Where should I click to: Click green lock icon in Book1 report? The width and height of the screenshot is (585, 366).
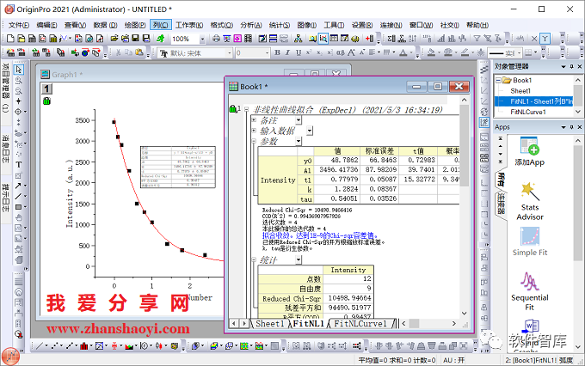tap(233, 109)
